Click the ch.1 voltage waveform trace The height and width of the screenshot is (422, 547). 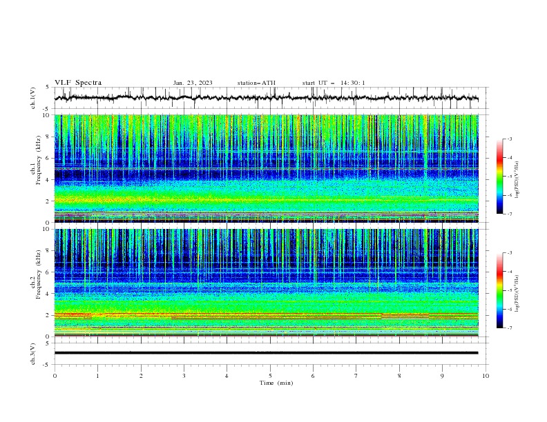[x=266, y=98]
